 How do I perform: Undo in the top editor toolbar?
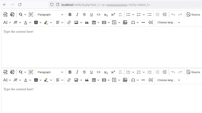point(173,14)
